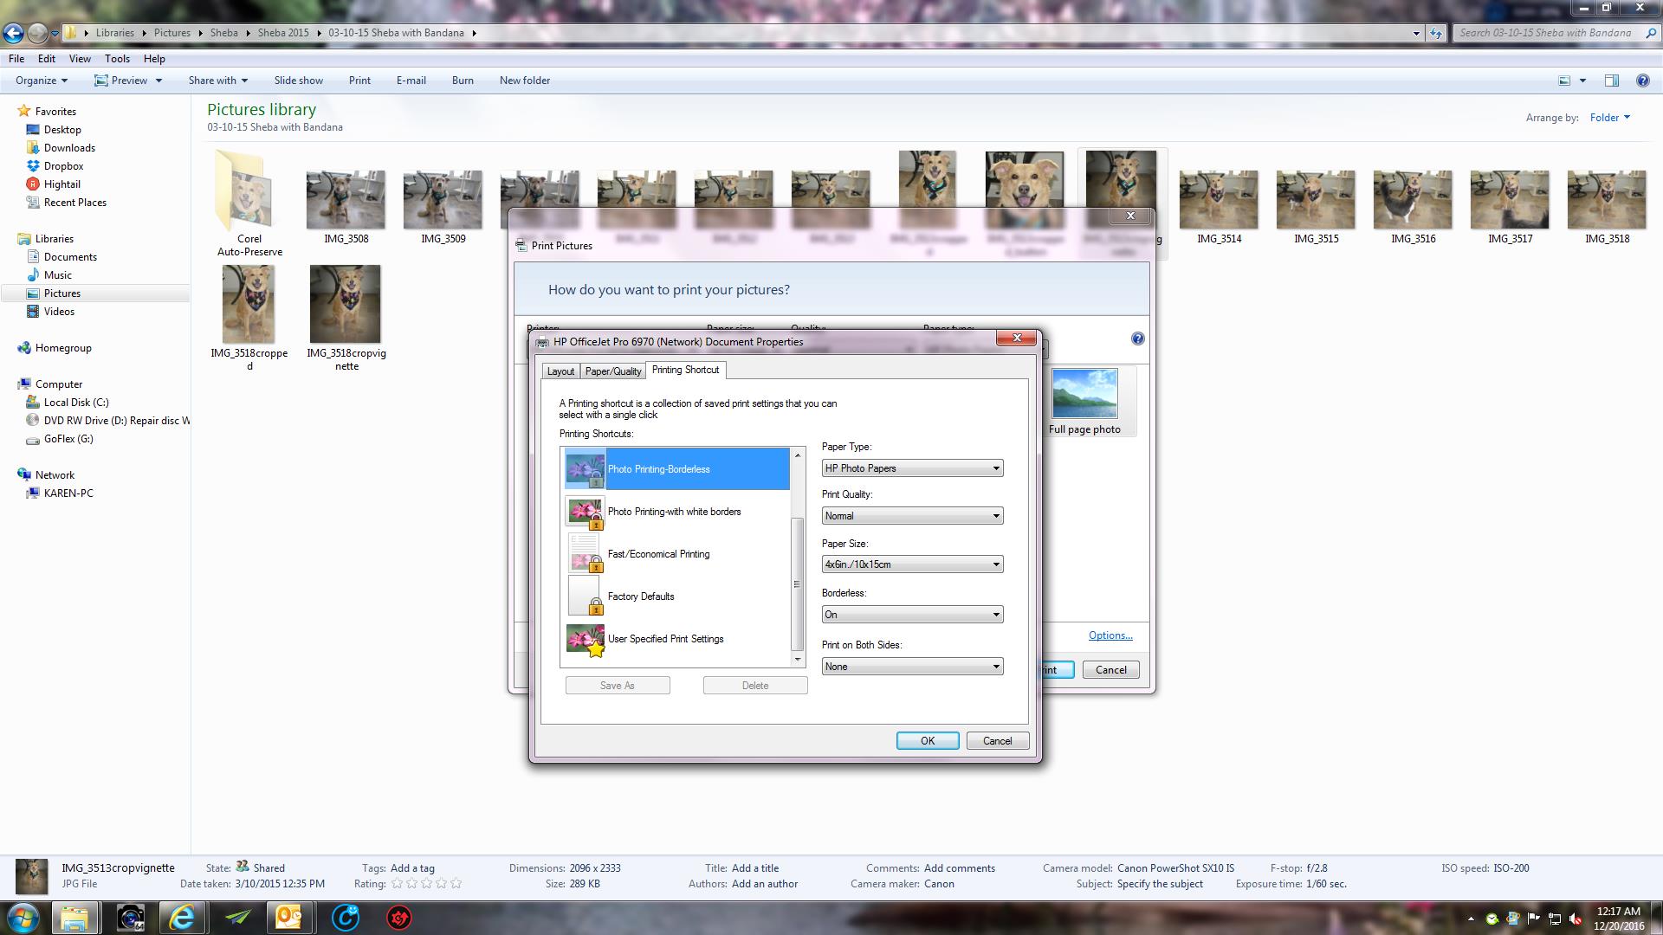Open the Tools menu
This screenshot has height=935, width=1663.
coord(117,58)
